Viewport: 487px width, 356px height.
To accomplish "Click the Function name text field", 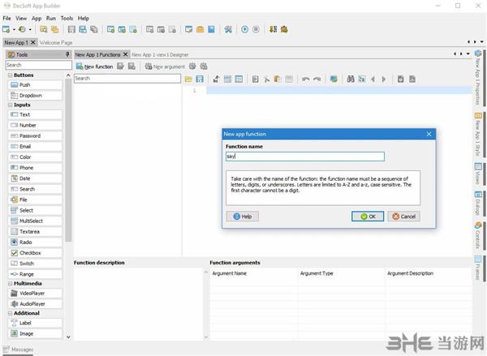I will (304, 157).
